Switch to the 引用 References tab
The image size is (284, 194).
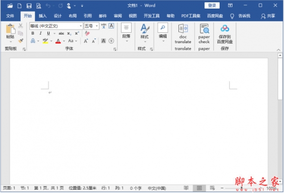pyautogui.click(x=88, y=16)
